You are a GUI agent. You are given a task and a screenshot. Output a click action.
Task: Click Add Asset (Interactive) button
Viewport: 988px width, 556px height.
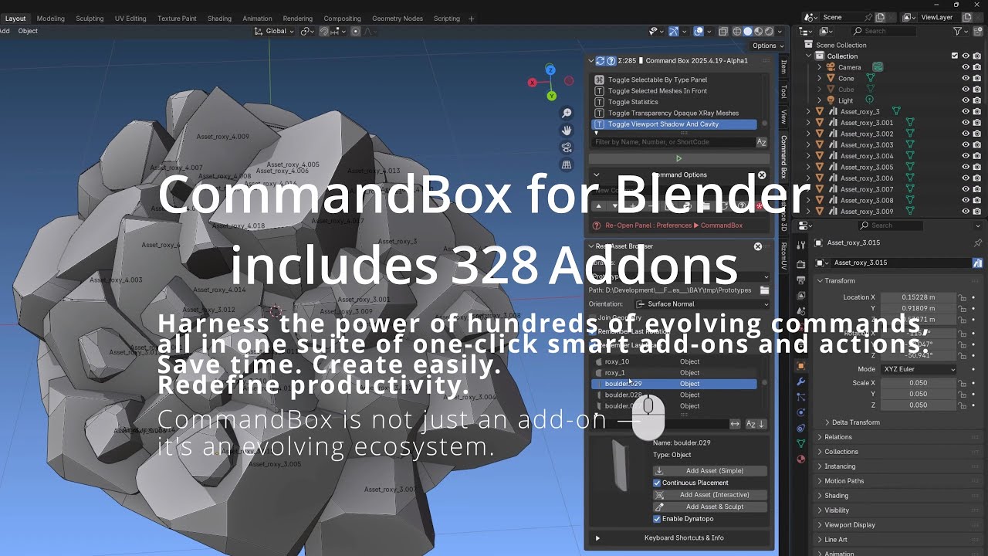(x=710, y=495)
